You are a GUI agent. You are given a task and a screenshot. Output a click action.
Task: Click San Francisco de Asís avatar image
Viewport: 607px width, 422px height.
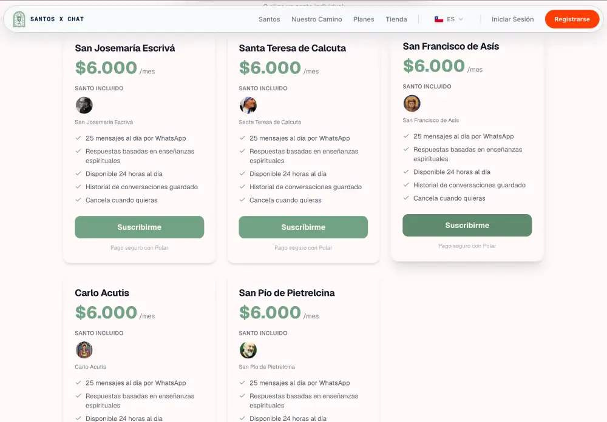(x=412, y=103)
